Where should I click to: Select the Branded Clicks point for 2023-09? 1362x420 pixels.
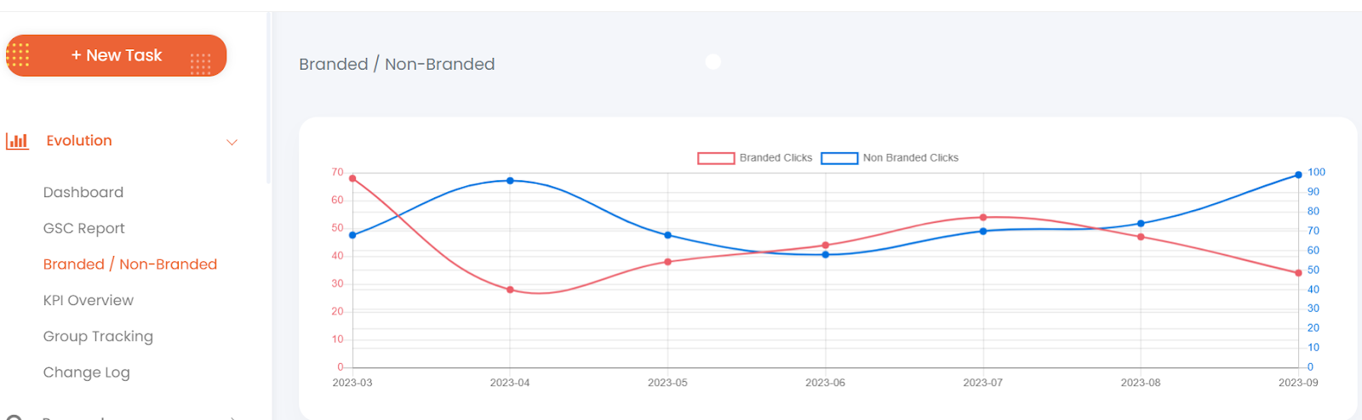tap(1298, 273)
